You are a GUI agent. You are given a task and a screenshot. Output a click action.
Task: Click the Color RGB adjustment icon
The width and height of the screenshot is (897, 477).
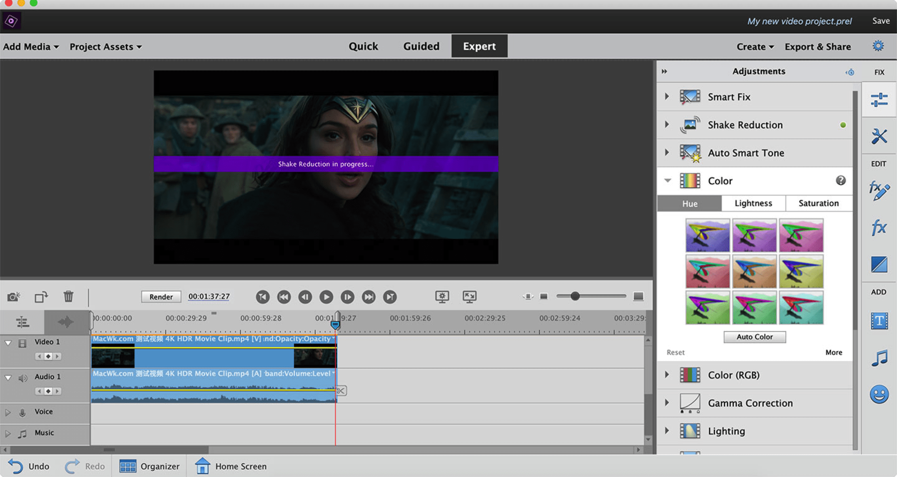coord(690,374)
